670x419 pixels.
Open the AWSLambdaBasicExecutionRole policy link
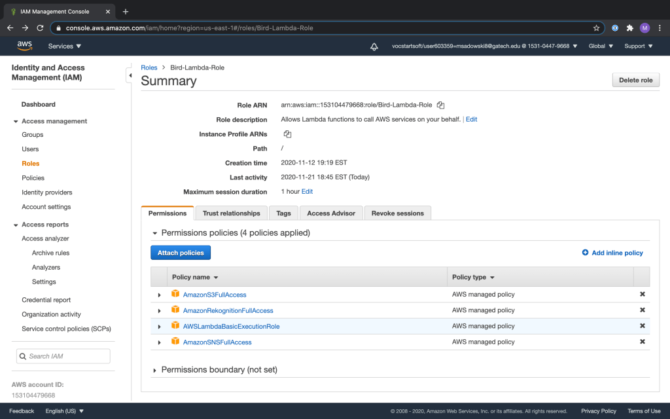point(231,326)
